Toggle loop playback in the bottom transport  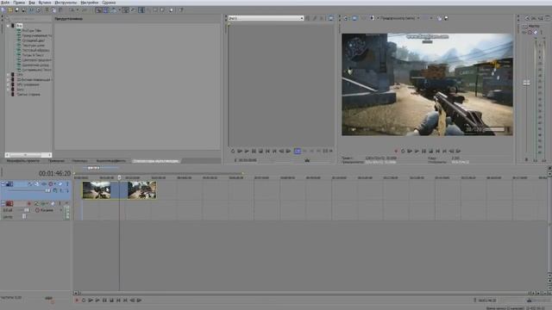click(x=84, y=301)
